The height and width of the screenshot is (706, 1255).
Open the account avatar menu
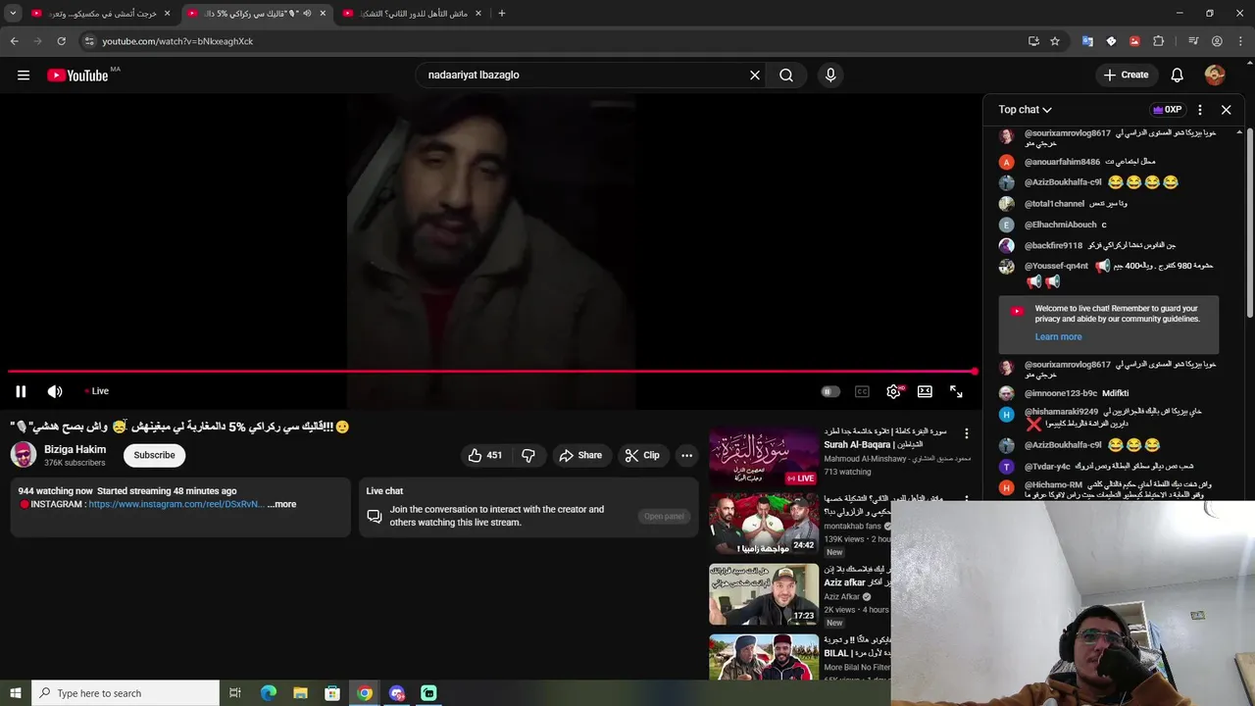pos(1215,75)
